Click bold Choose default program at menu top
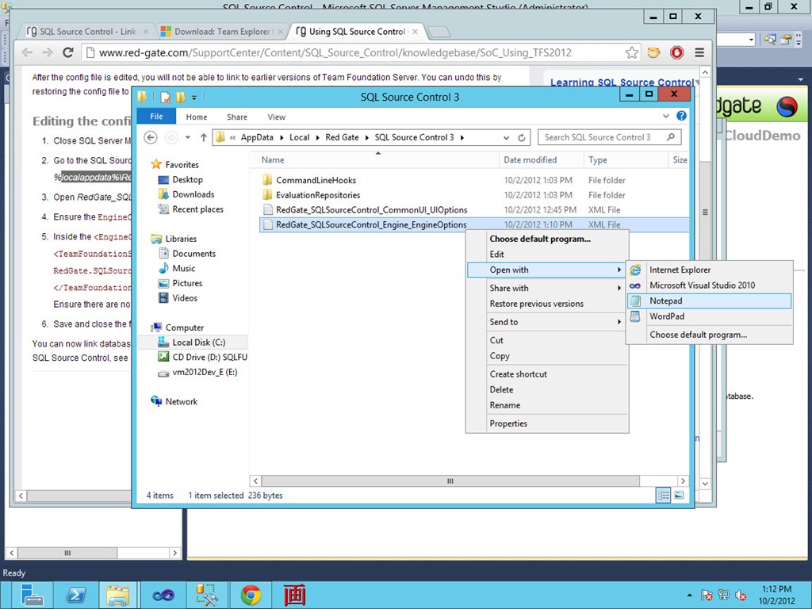Viewport: 812px width, 609px height. tap(547, 239)
